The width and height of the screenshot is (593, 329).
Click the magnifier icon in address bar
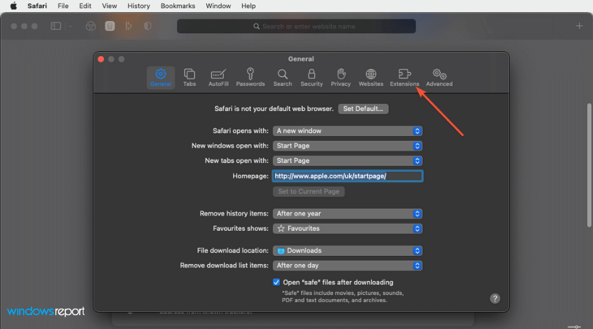[x=256, y=26]
